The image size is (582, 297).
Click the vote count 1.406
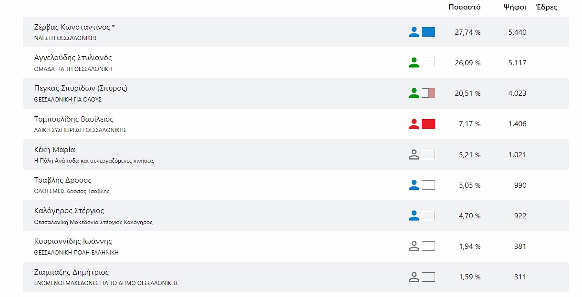pos(518,124)
